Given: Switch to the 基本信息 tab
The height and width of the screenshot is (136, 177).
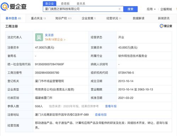Looking at the screenshot, I should [13, 18].
